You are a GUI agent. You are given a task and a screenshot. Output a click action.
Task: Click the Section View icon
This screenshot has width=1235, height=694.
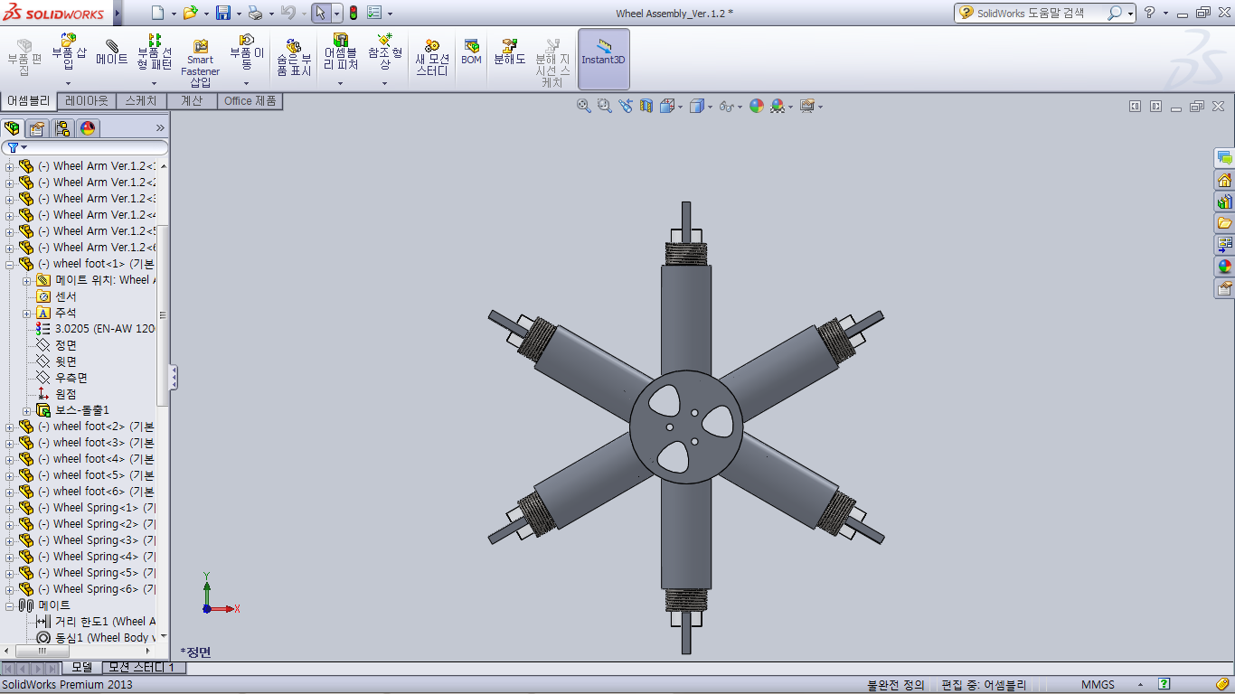pyautogui.click(x=646, y=106)
